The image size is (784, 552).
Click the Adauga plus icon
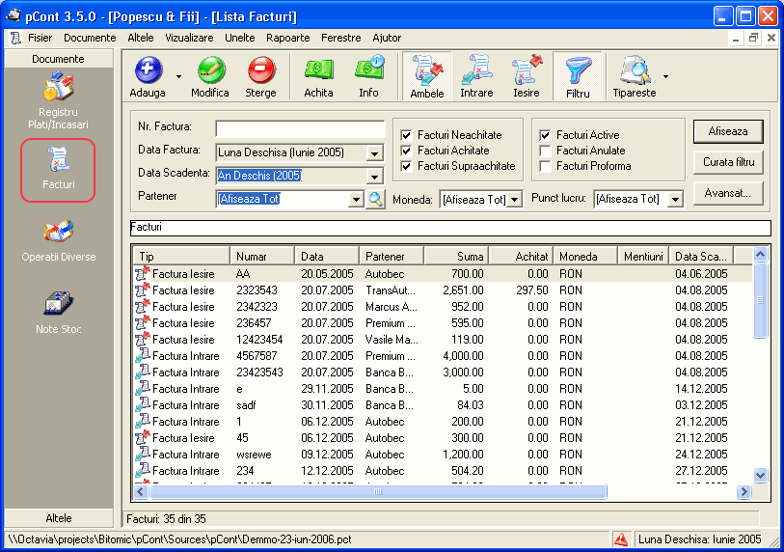148,70
